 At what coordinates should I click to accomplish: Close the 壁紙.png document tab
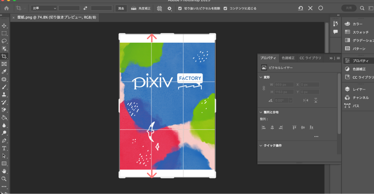pyautogui.click(x=13, y=17)
